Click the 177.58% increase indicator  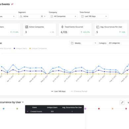click(x=14, y=32)
